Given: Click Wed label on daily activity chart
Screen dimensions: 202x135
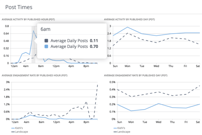Looking at the screenshot, I should (156, 66).
